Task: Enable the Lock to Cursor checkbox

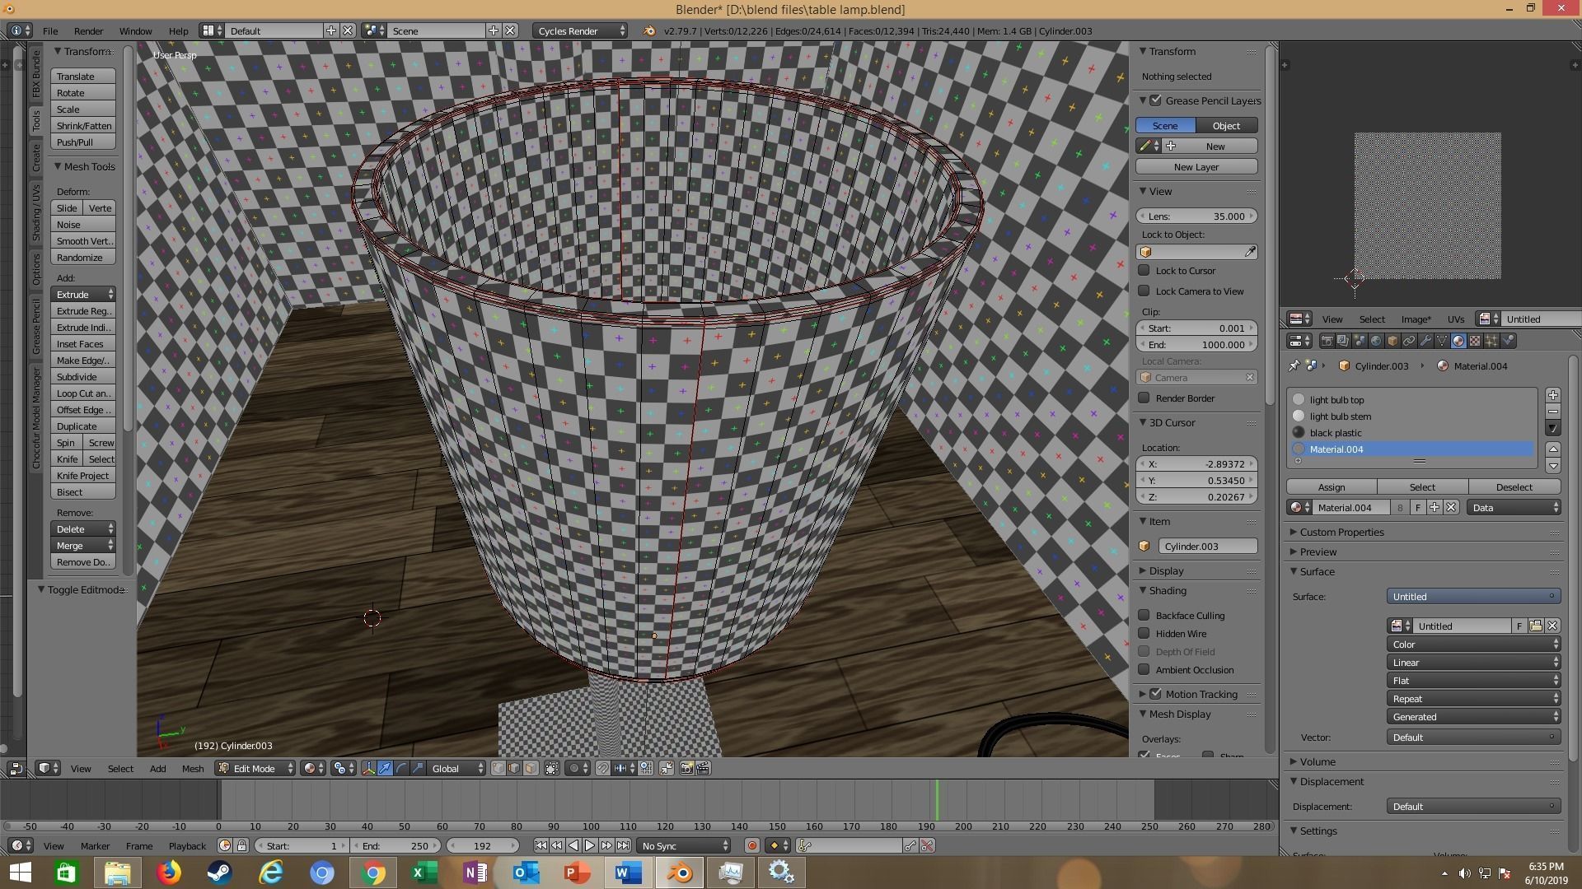Action: click(x=1144, y=270)
